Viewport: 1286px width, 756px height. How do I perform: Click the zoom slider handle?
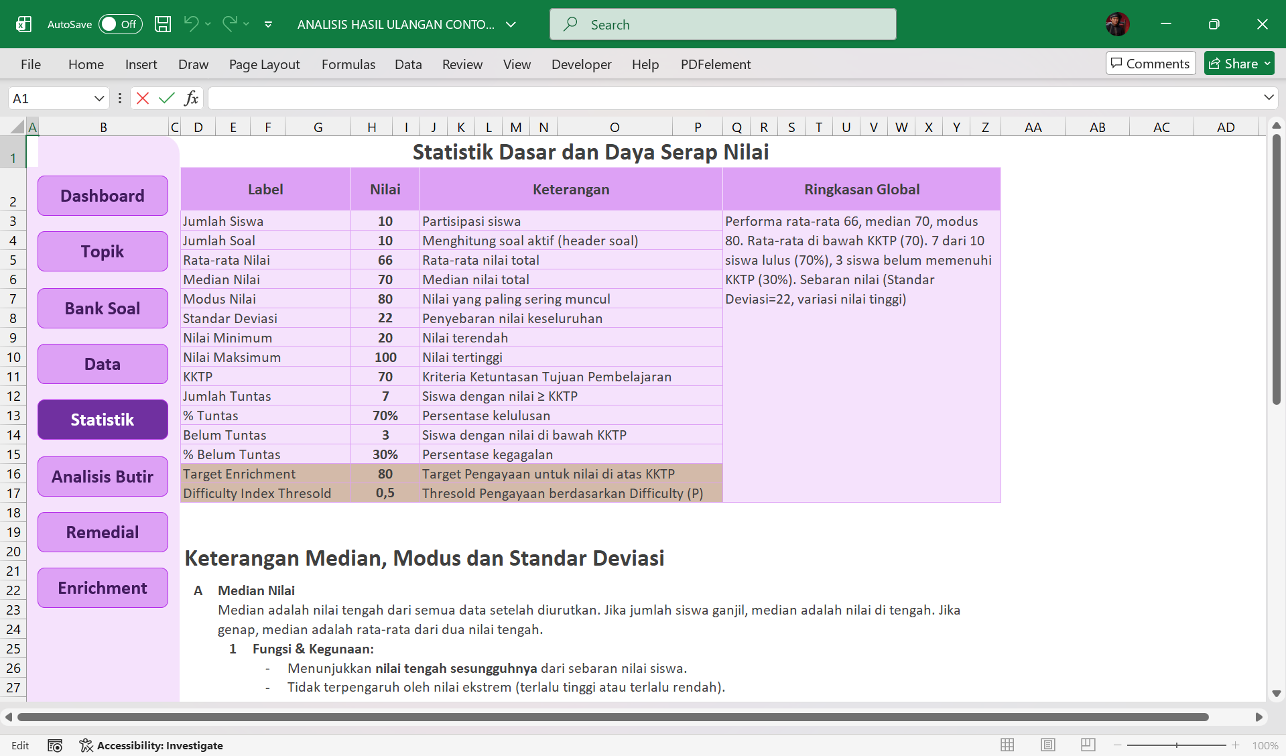pyautogui.click(x=1177, y=745)
